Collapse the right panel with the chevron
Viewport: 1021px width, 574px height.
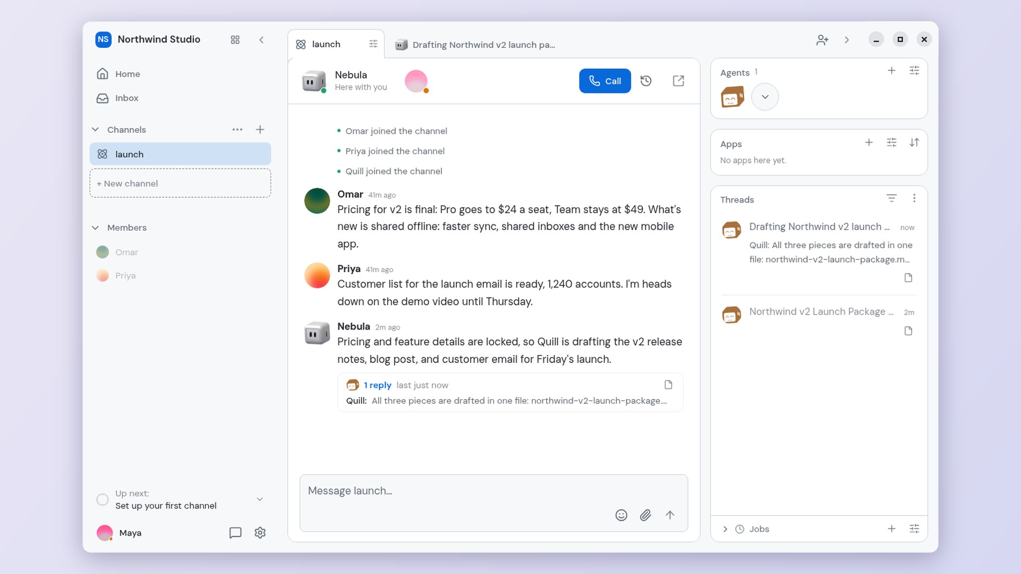[847, 40]
